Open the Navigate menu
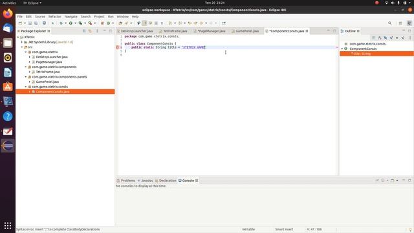 (x=71, y=16)
